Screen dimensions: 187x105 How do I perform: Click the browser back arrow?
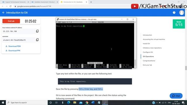click(x=3, y=6)
